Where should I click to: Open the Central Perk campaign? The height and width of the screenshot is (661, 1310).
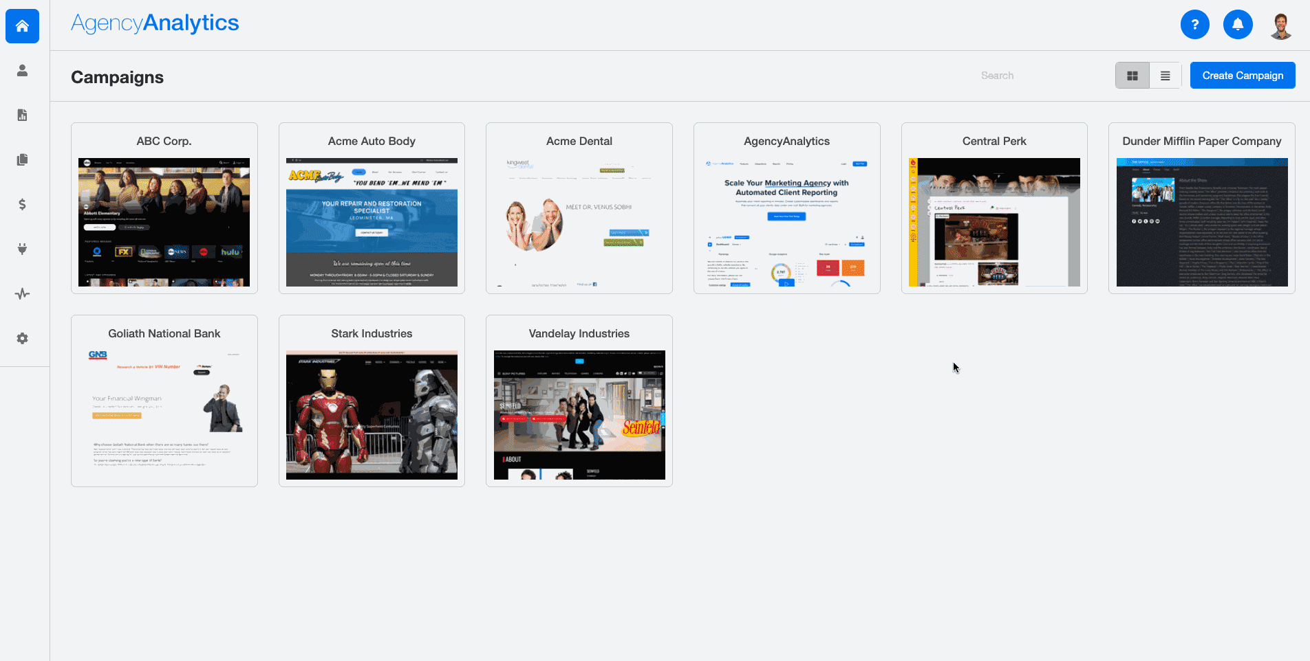pyautogui.click(x=994, y=208)
